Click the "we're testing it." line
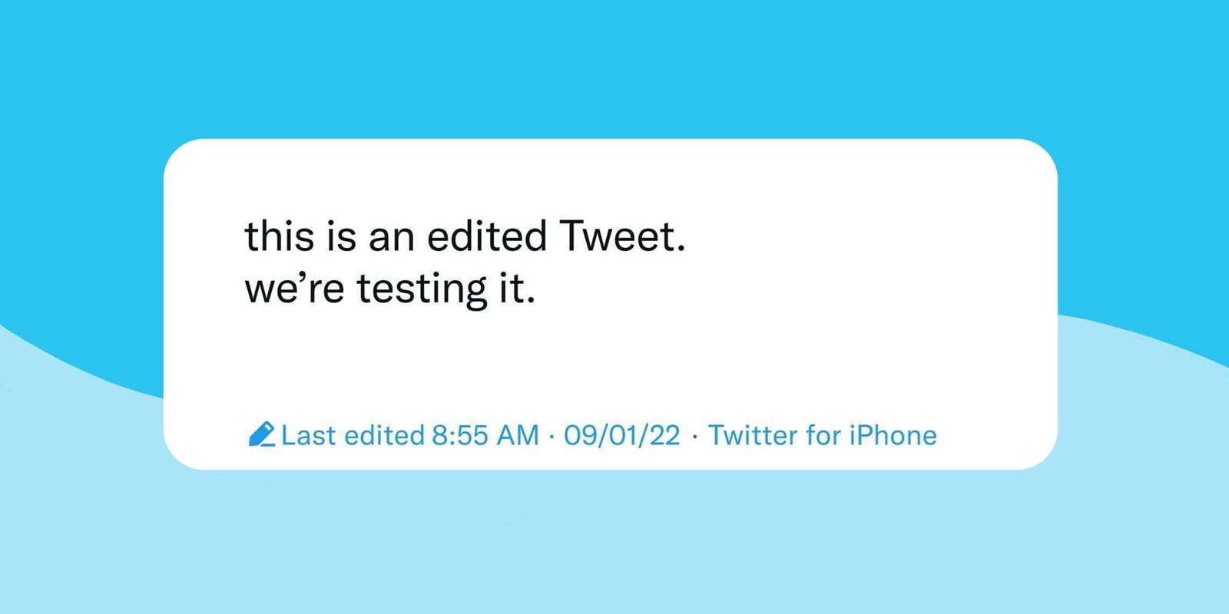Viewport: 1229px width, 614px height. 389,289
